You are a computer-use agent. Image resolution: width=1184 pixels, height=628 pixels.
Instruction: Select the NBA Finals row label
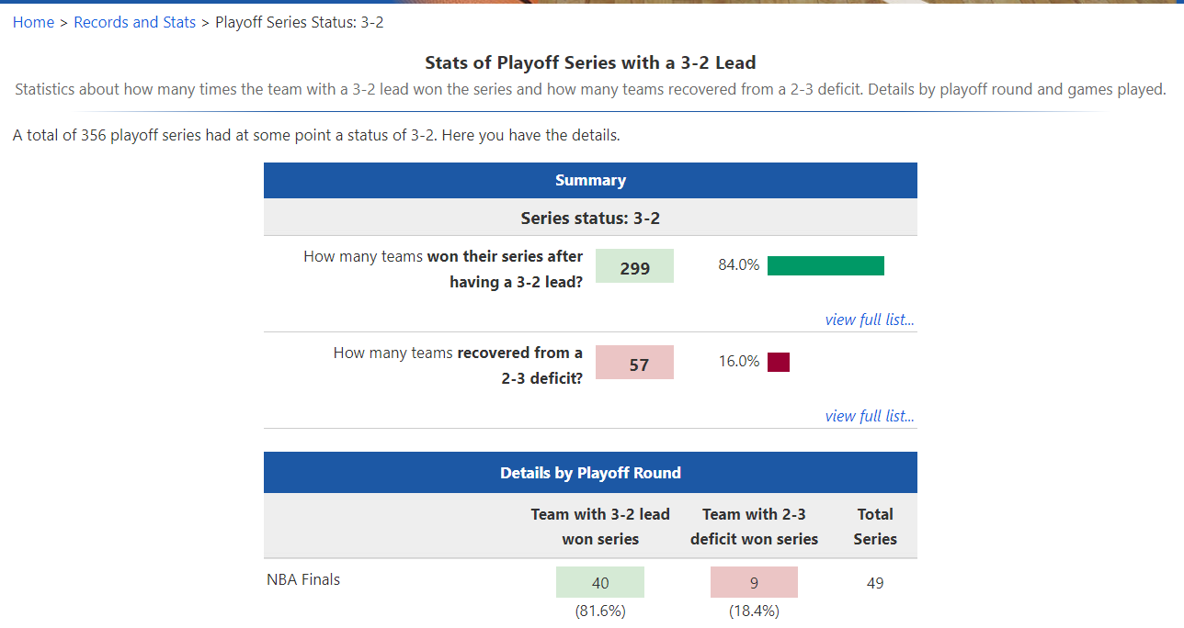(x=303, y=579)
